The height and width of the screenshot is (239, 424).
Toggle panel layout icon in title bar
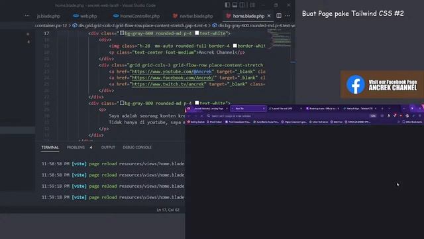tap(235, 5)
